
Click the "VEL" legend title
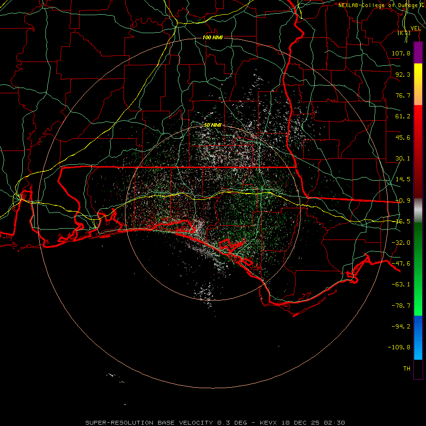[416, 28]
